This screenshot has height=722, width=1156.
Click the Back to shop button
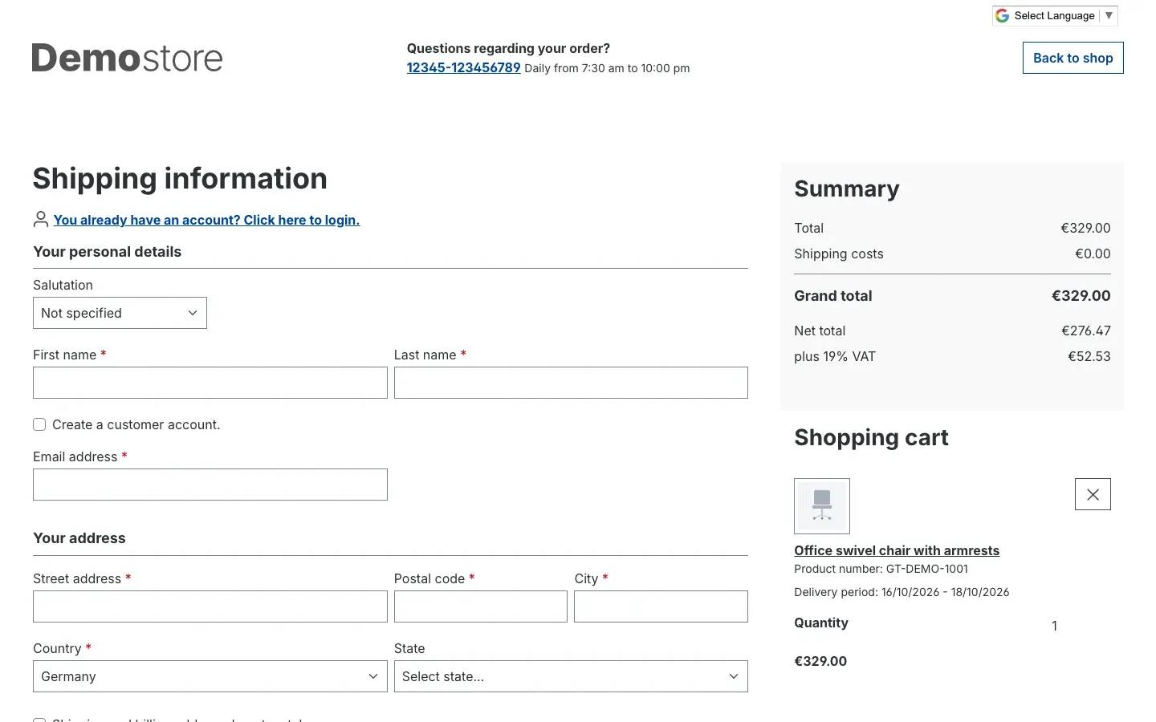[x=1073, y=58]
